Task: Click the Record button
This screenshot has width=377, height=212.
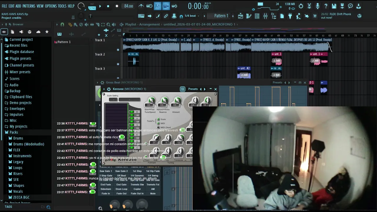Action: point(117,6)
